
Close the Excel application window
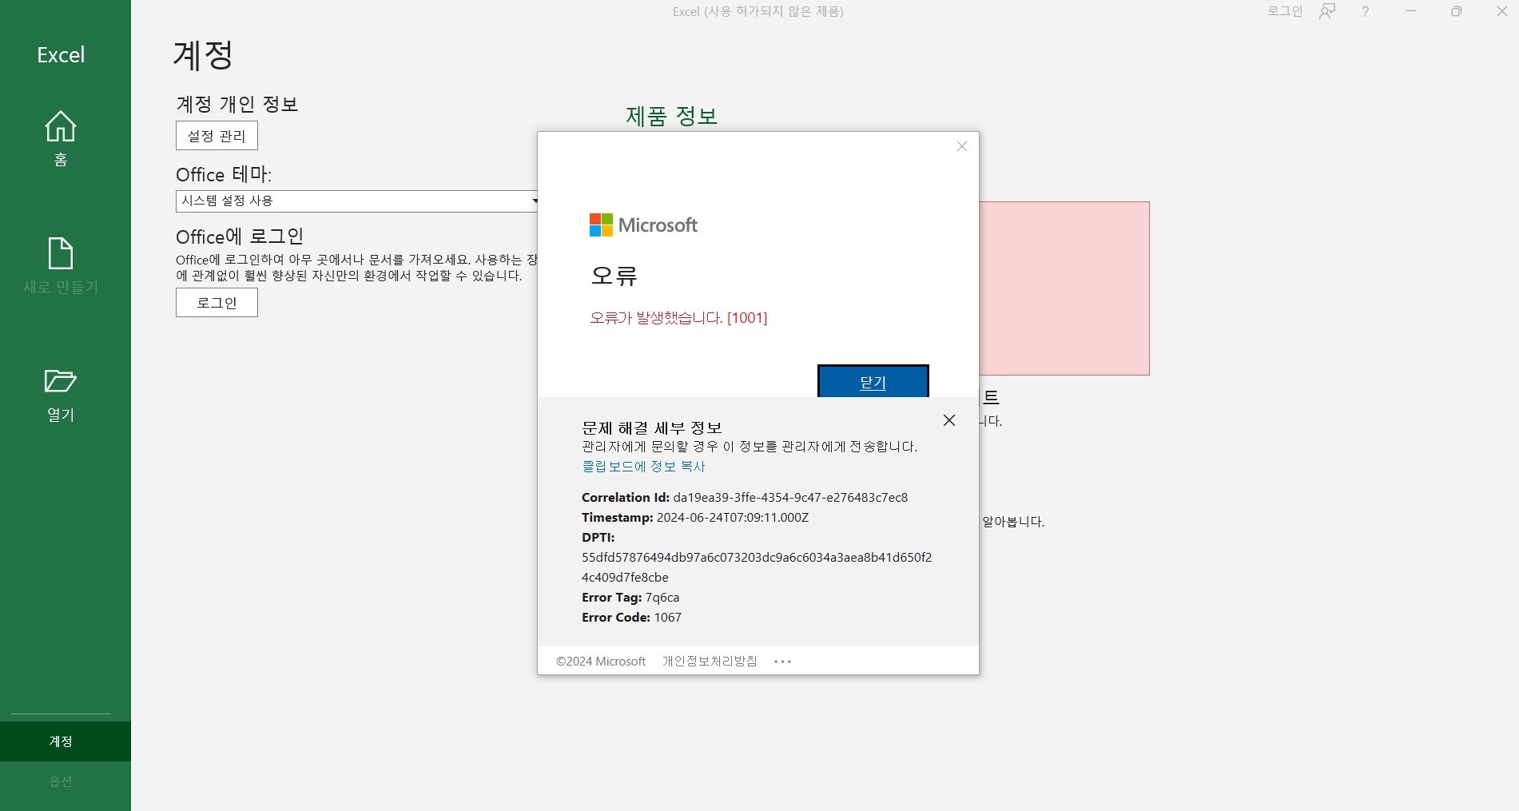point(1501,11)
